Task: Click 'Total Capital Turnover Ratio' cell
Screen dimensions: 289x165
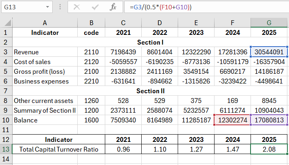Action: (x=59, y=149)
